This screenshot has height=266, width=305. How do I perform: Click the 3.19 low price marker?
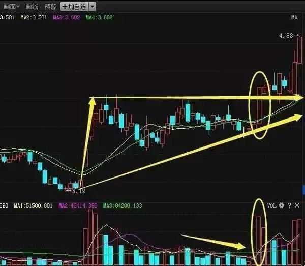[x=76, y=191]
